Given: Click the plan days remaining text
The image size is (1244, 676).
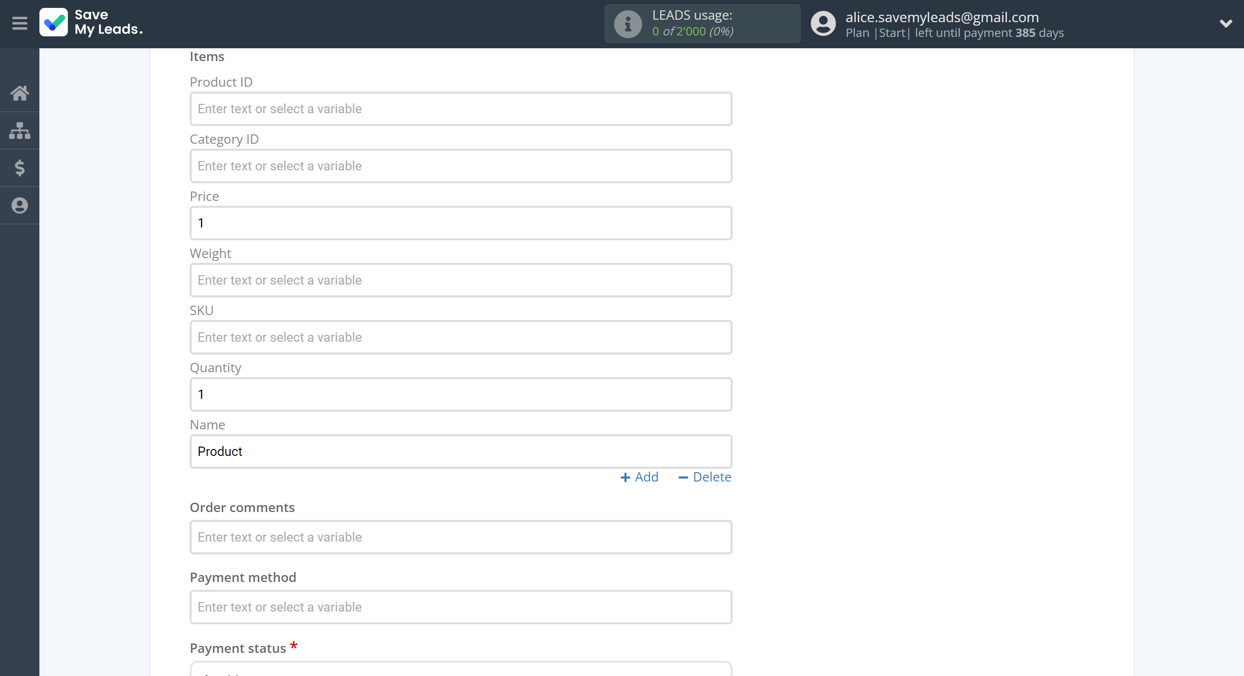Looking at the screenshot, I should tap(955, 33).
